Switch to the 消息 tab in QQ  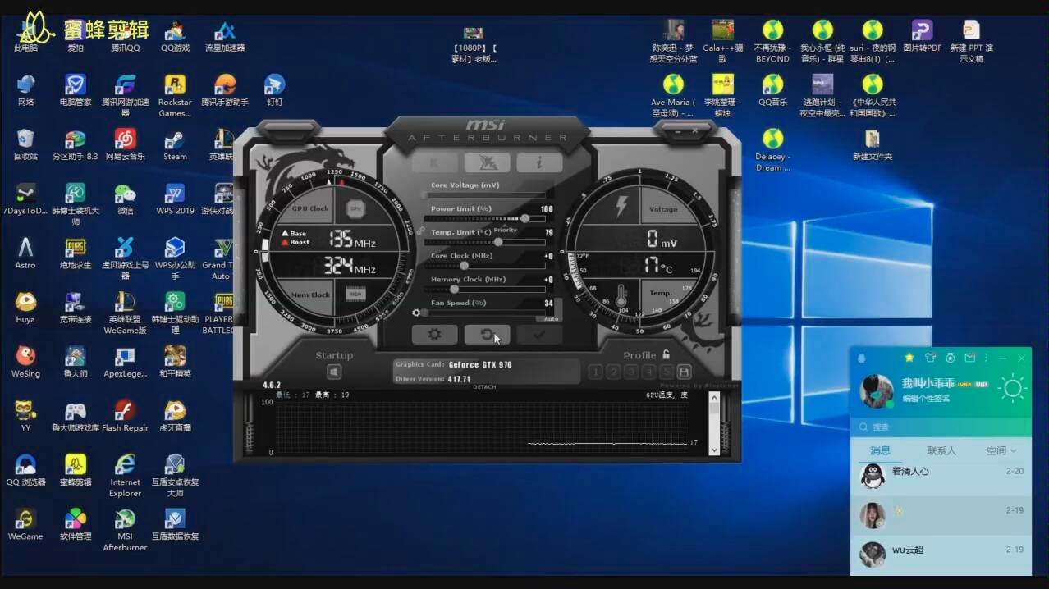pyautogui.click(x=880, y=450)
